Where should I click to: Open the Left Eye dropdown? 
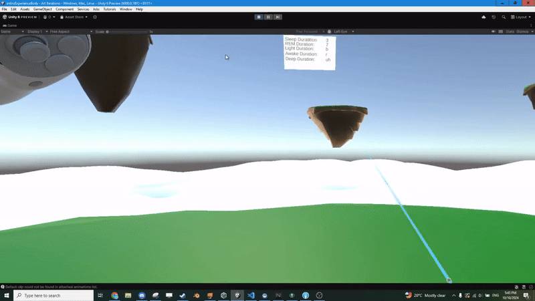[343, 31]
